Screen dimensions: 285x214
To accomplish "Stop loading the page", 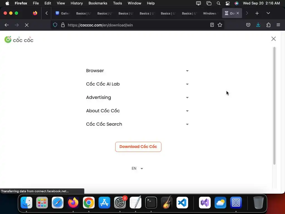I will pyautogui.click(x=27, y=25).
